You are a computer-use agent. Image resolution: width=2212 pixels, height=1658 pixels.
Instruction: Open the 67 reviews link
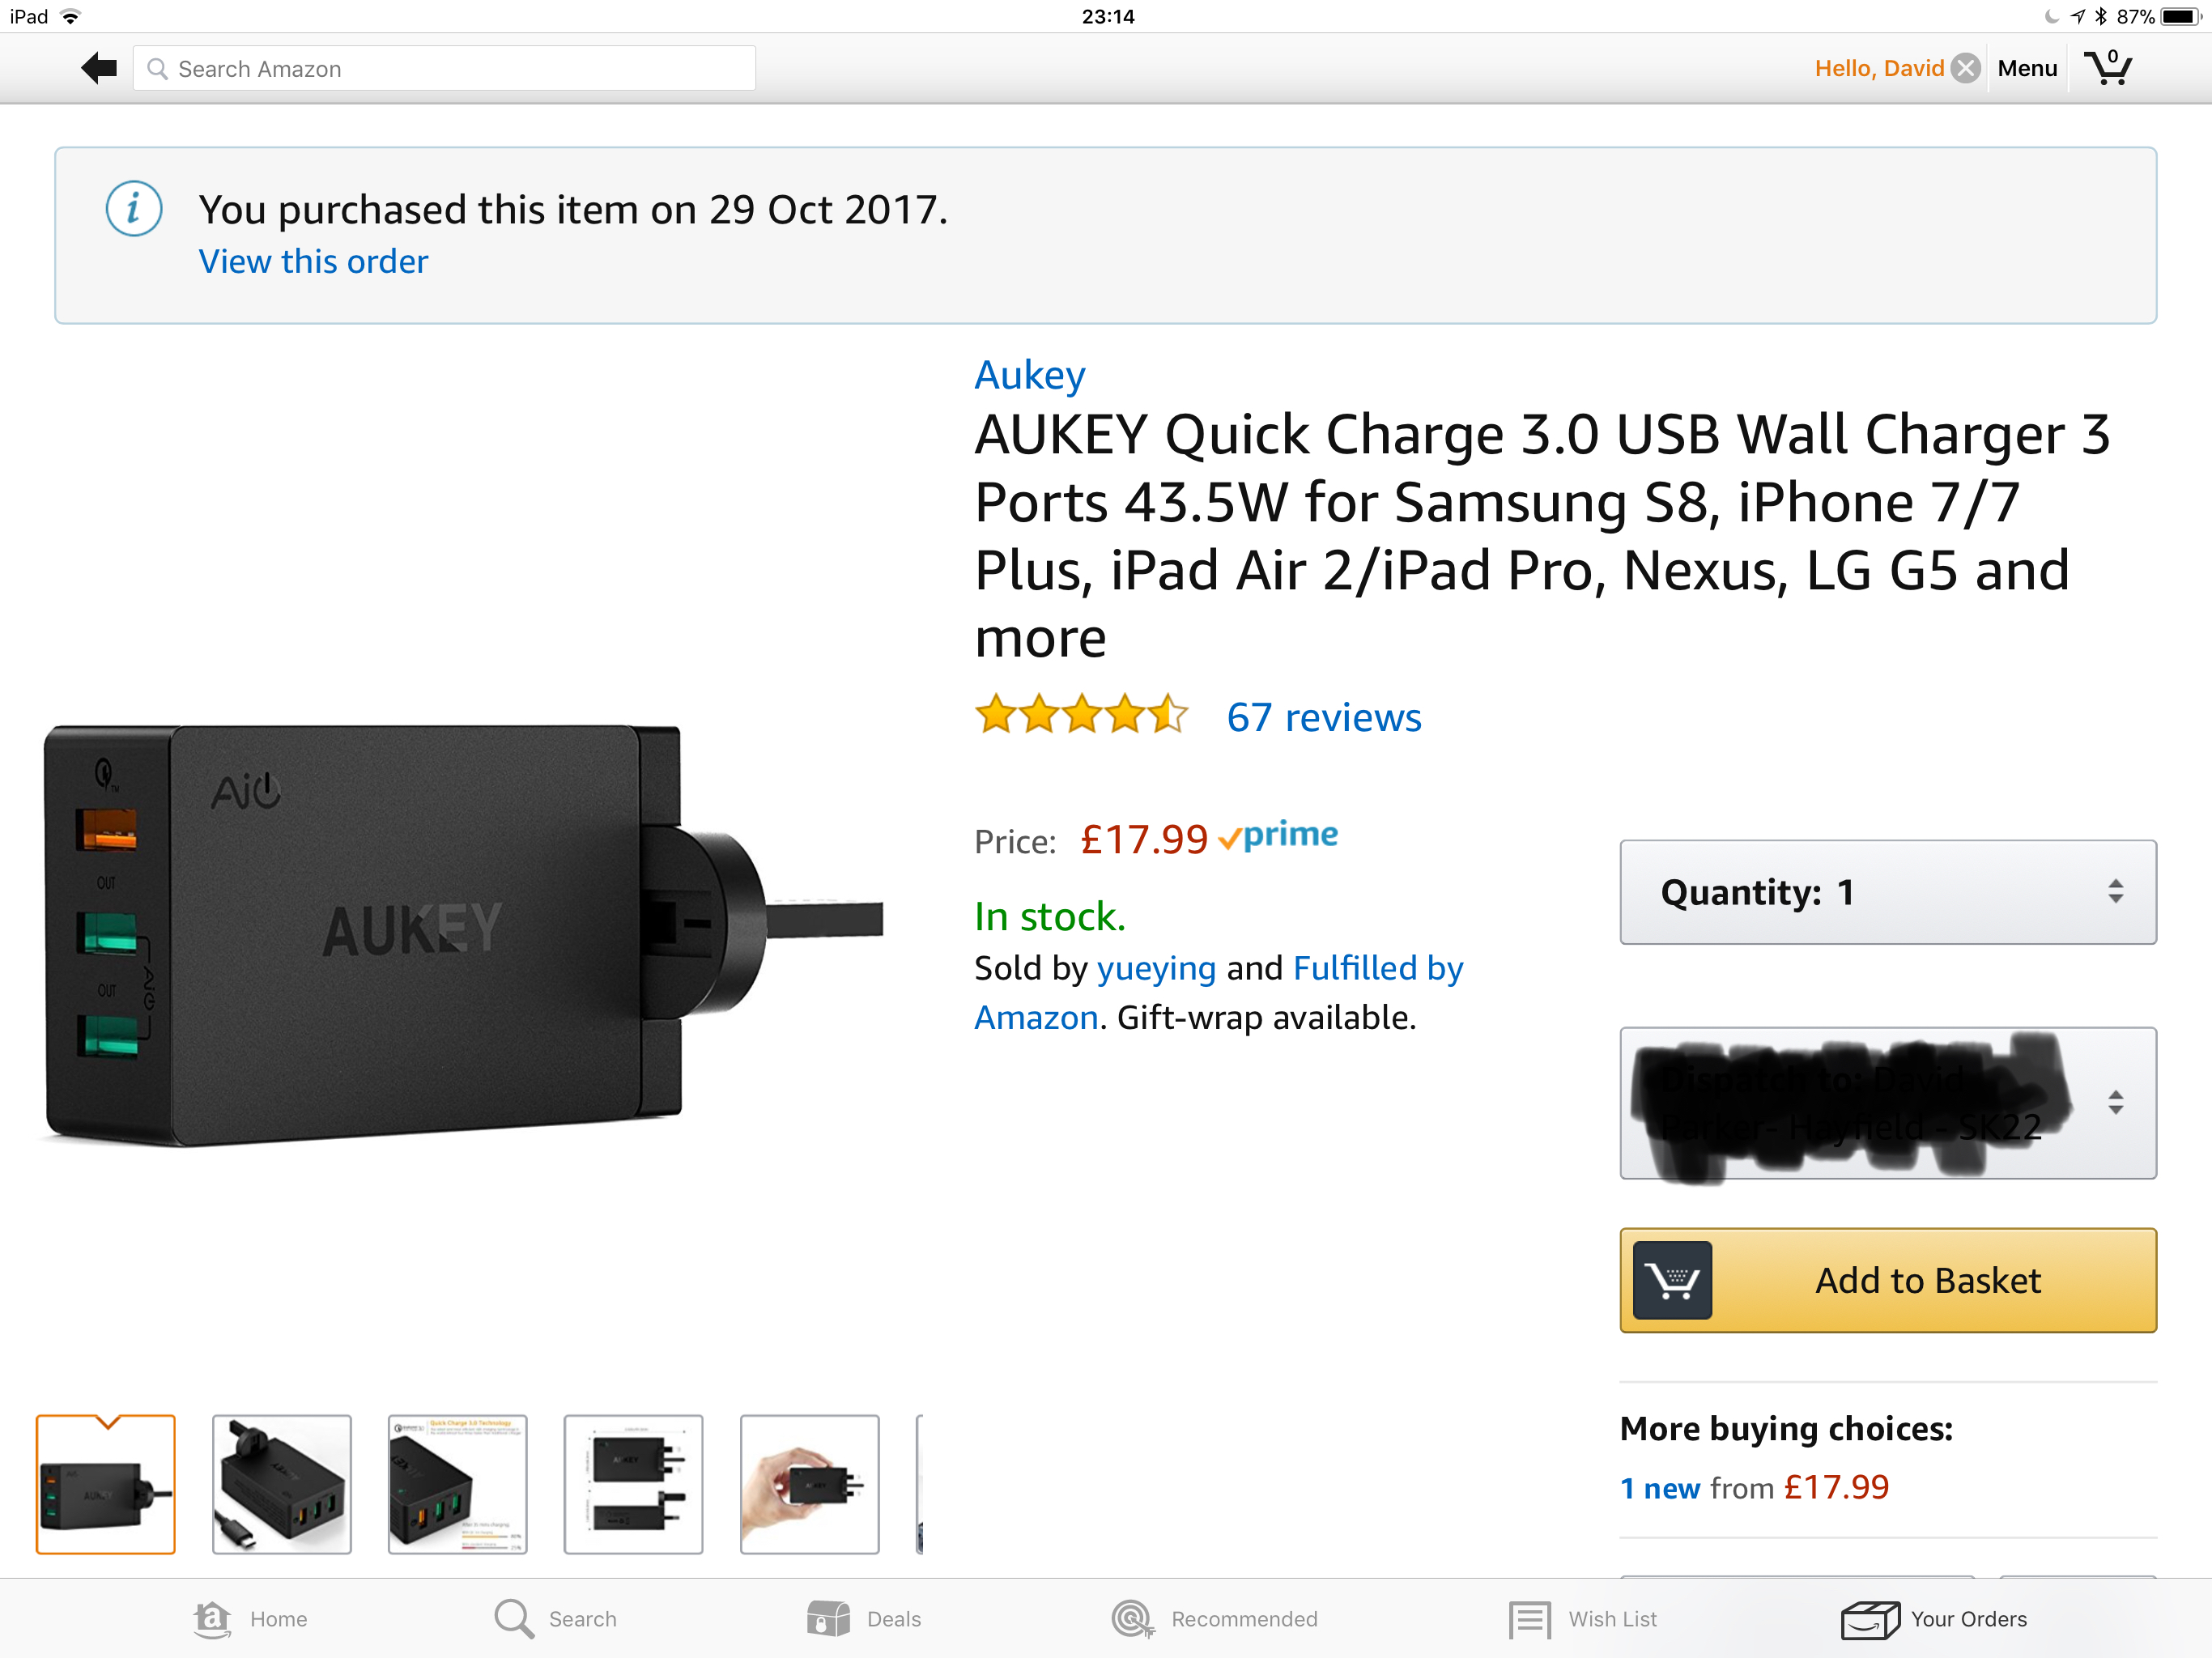tap(1323, 717)
